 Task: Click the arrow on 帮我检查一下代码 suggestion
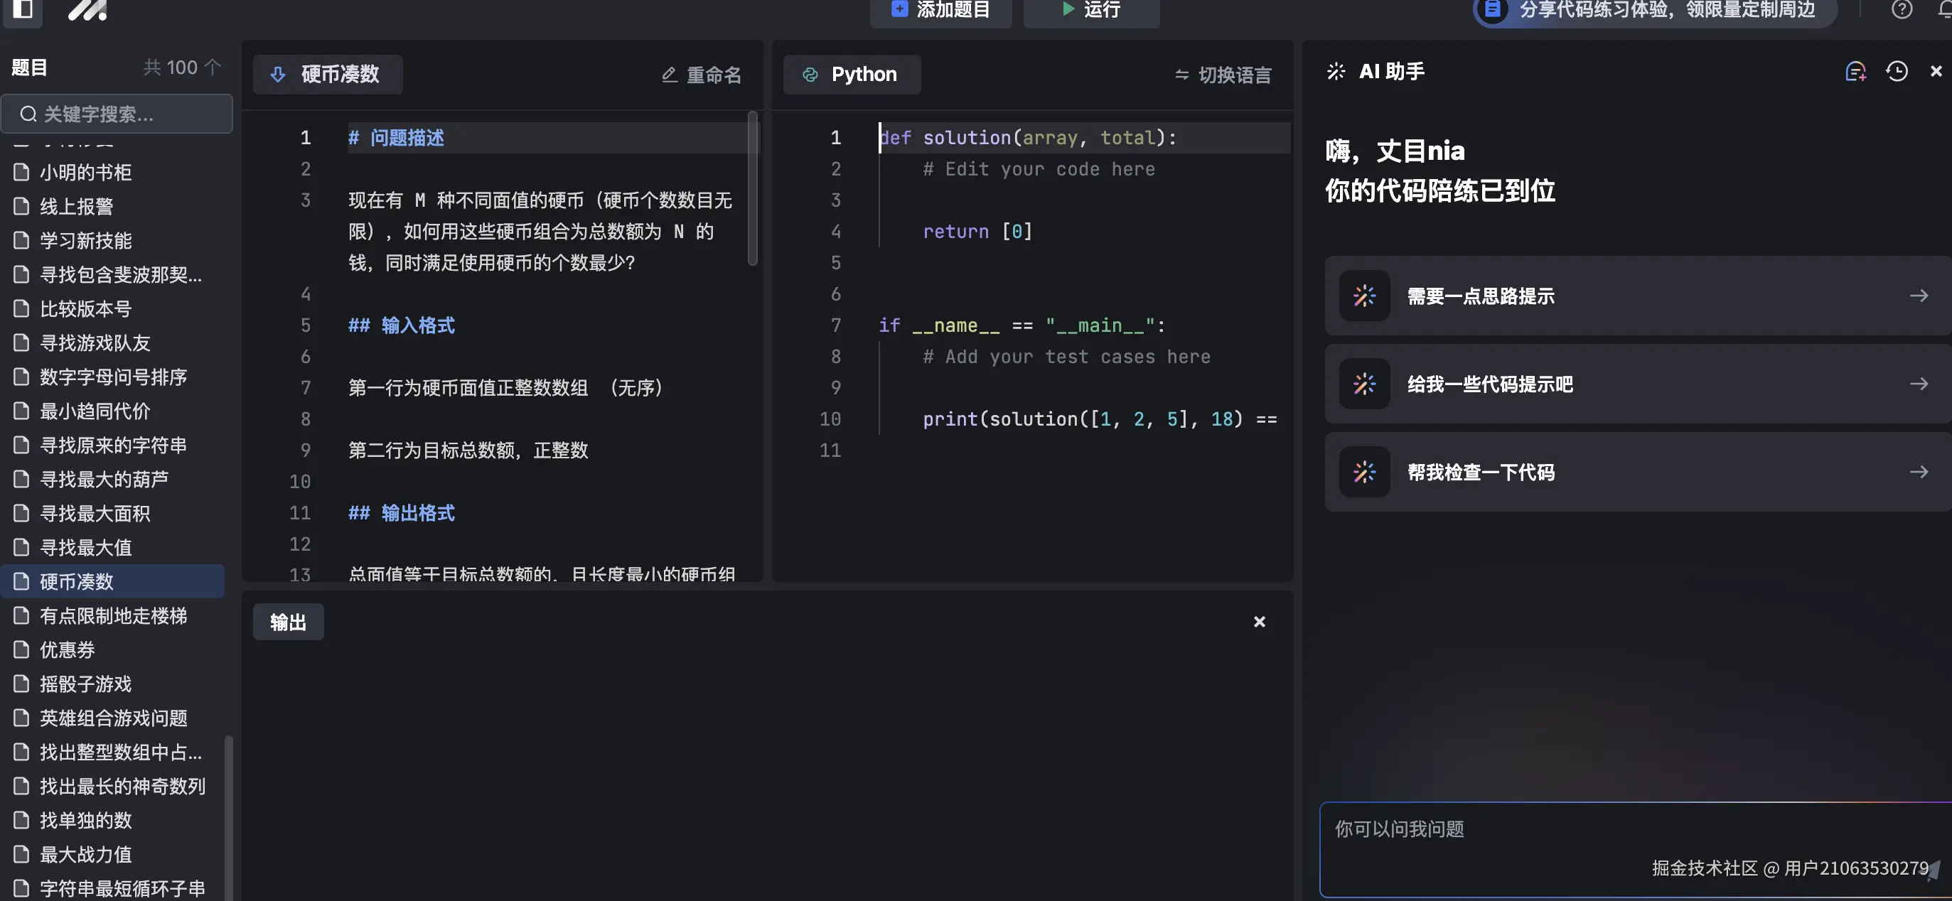point(1919,472)
